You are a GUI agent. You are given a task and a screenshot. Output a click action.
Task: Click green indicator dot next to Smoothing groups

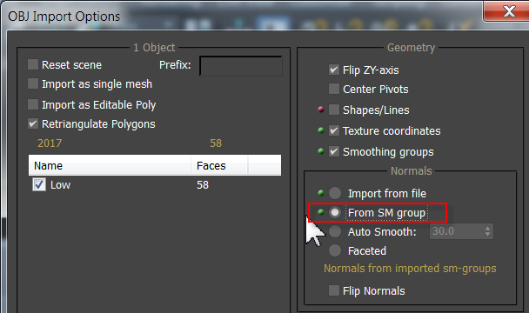coord(321,150)
